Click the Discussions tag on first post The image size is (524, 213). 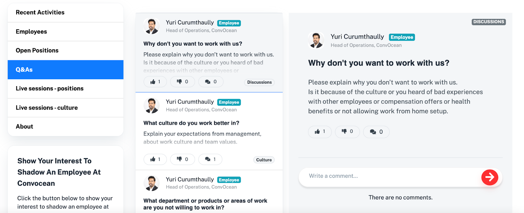[x=259, y=82]
